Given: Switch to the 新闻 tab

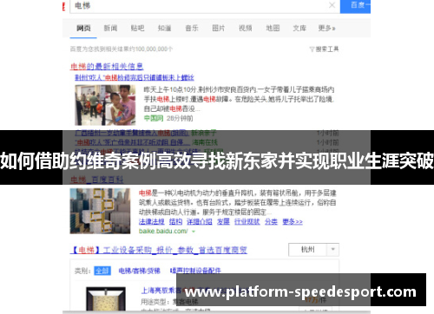Looking at the screenshot, I should click(110, 28).
